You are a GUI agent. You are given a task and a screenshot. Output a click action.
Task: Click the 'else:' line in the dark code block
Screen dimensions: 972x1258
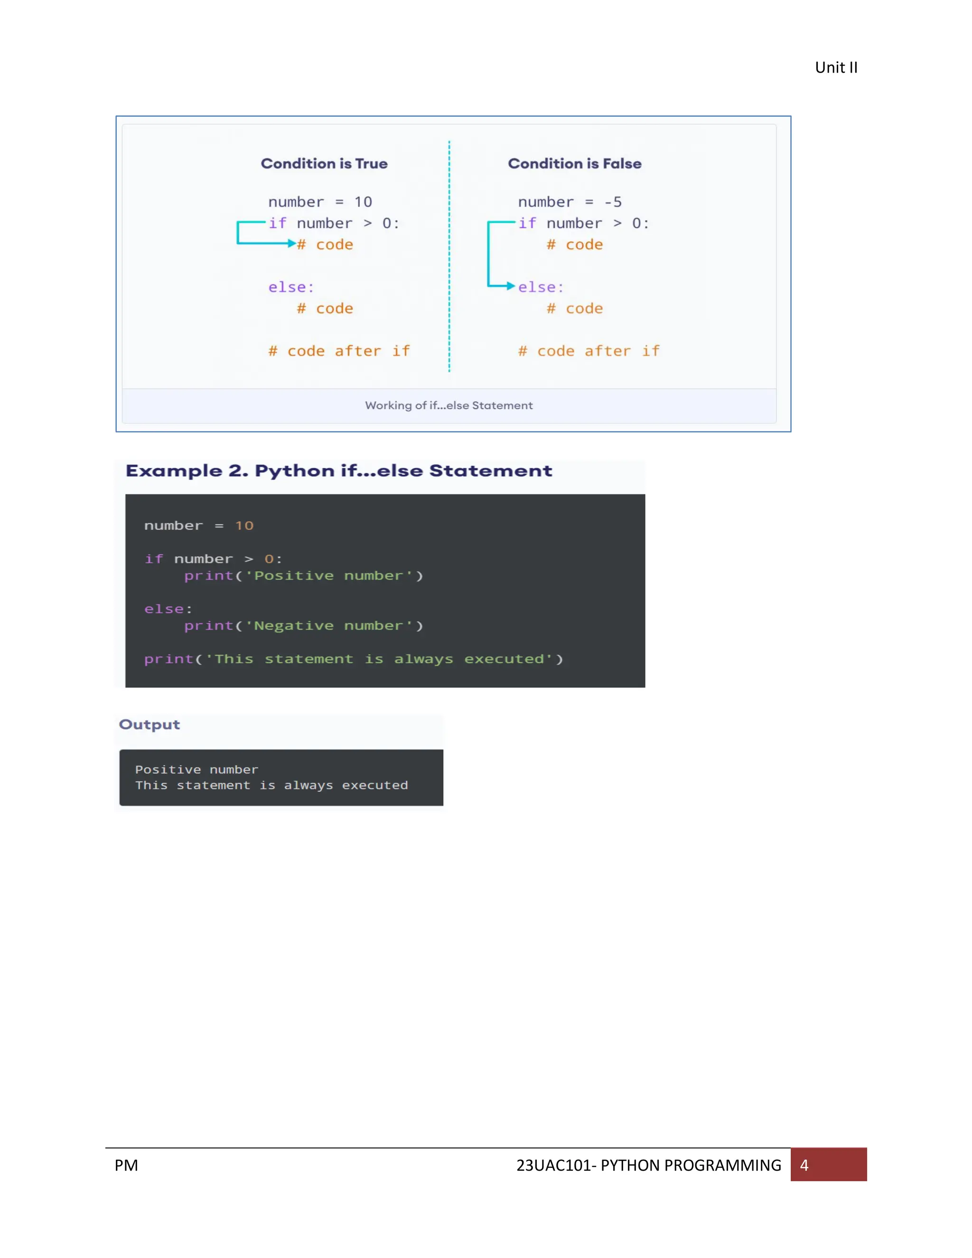click(168, 609)
